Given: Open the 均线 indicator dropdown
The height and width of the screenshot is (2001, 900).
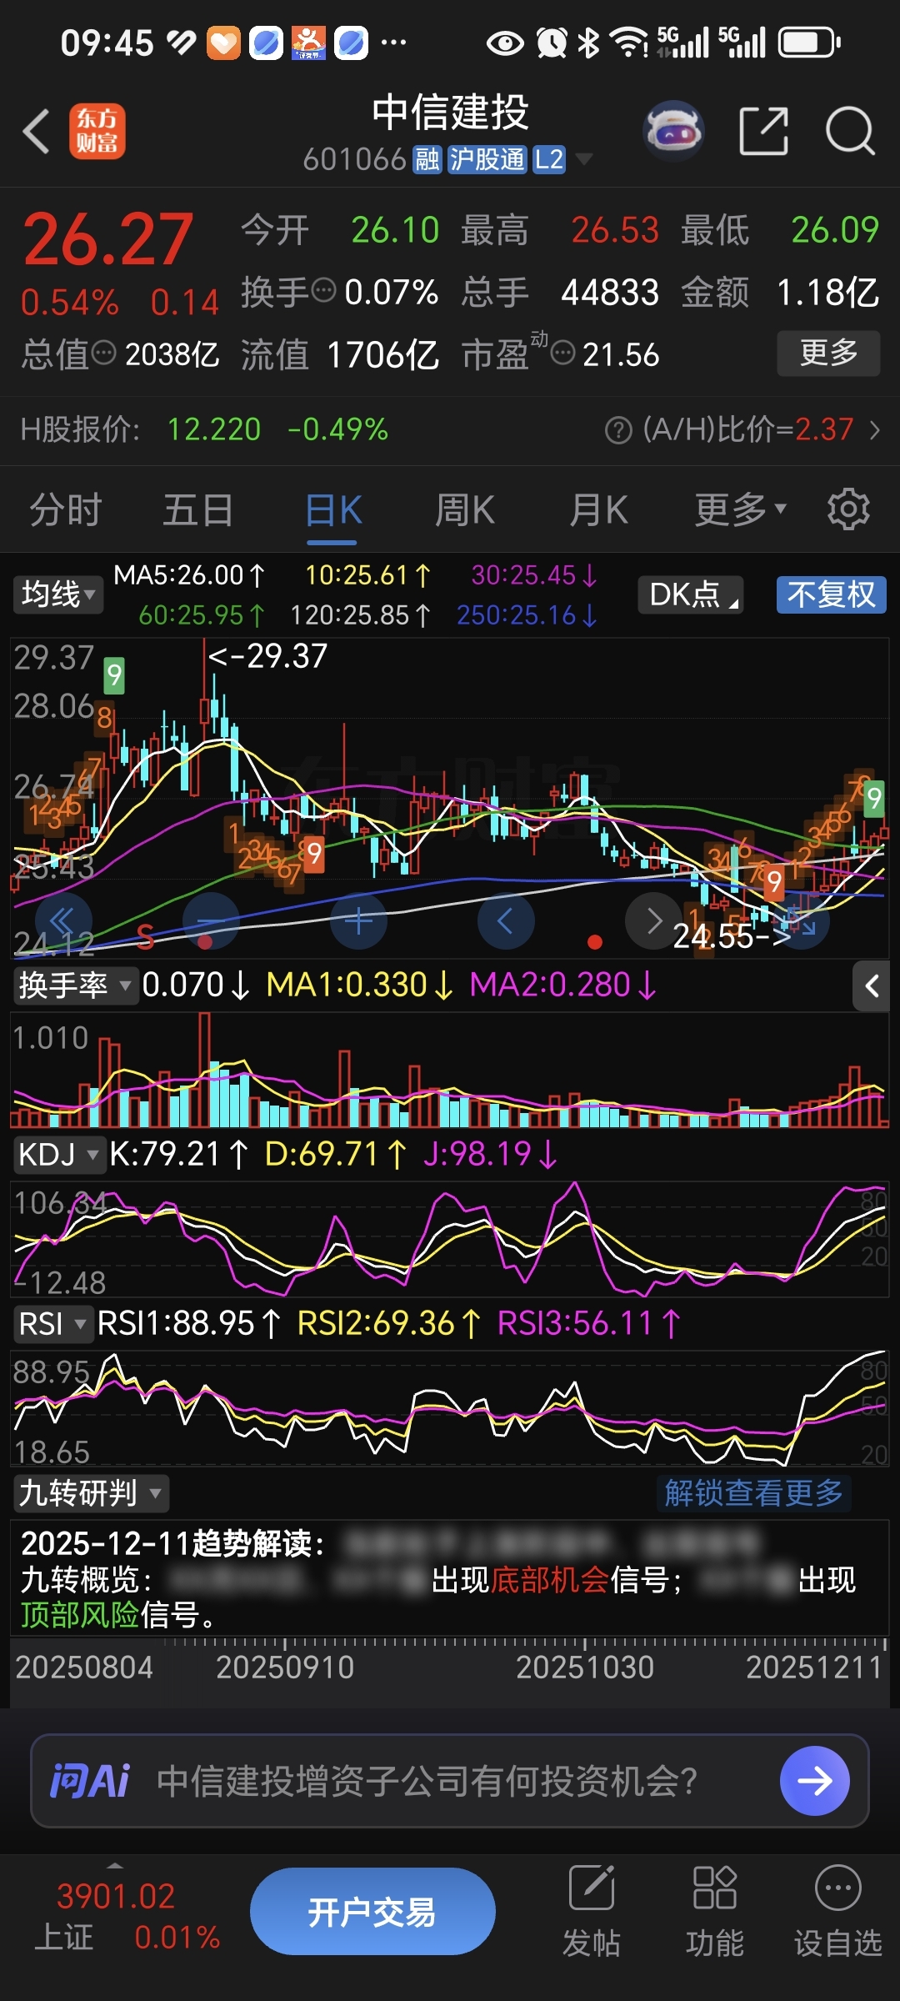Looking at the screenshot, I should [x=57, y=594].
